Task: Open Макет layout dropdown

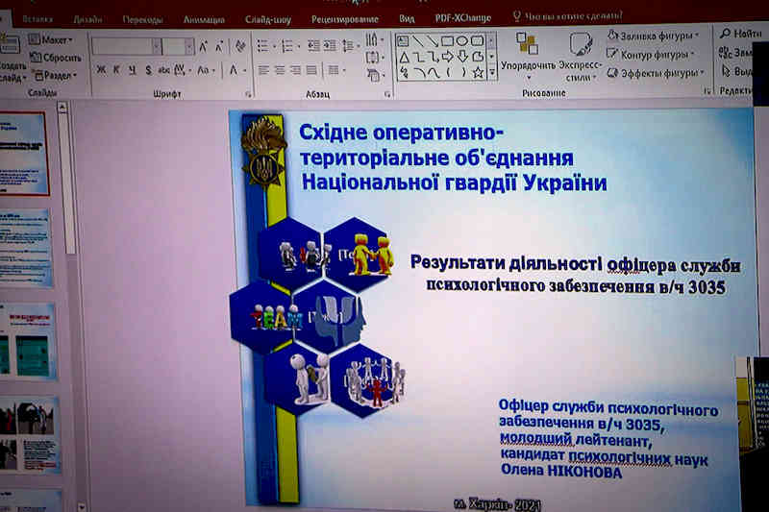Action: (x=51, y=39)
